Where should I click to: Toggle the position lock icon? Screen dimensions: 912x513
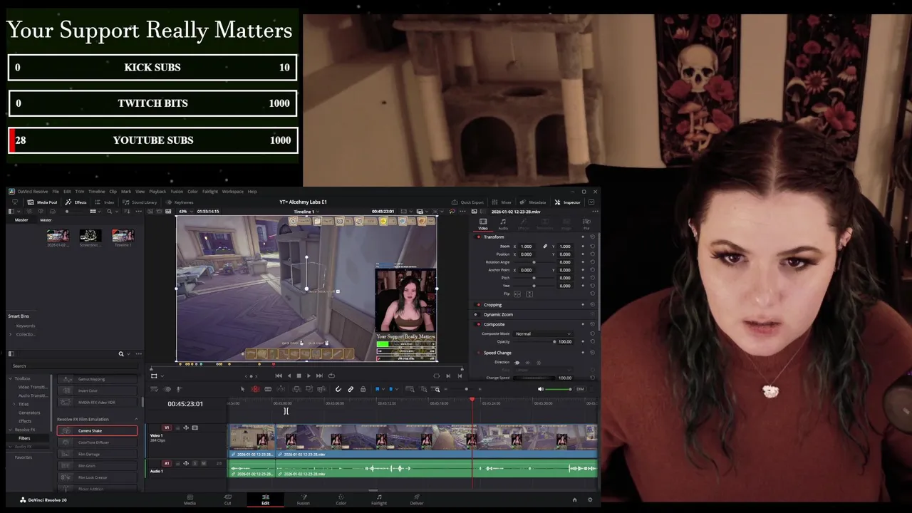[x=363, y=389]
